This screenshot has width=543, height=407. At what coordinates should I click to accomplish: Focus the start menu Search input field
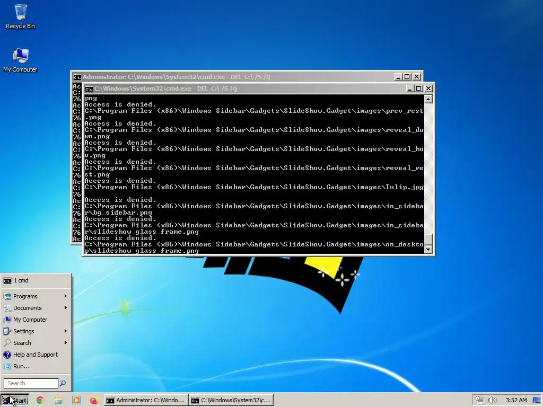[31, 383]
